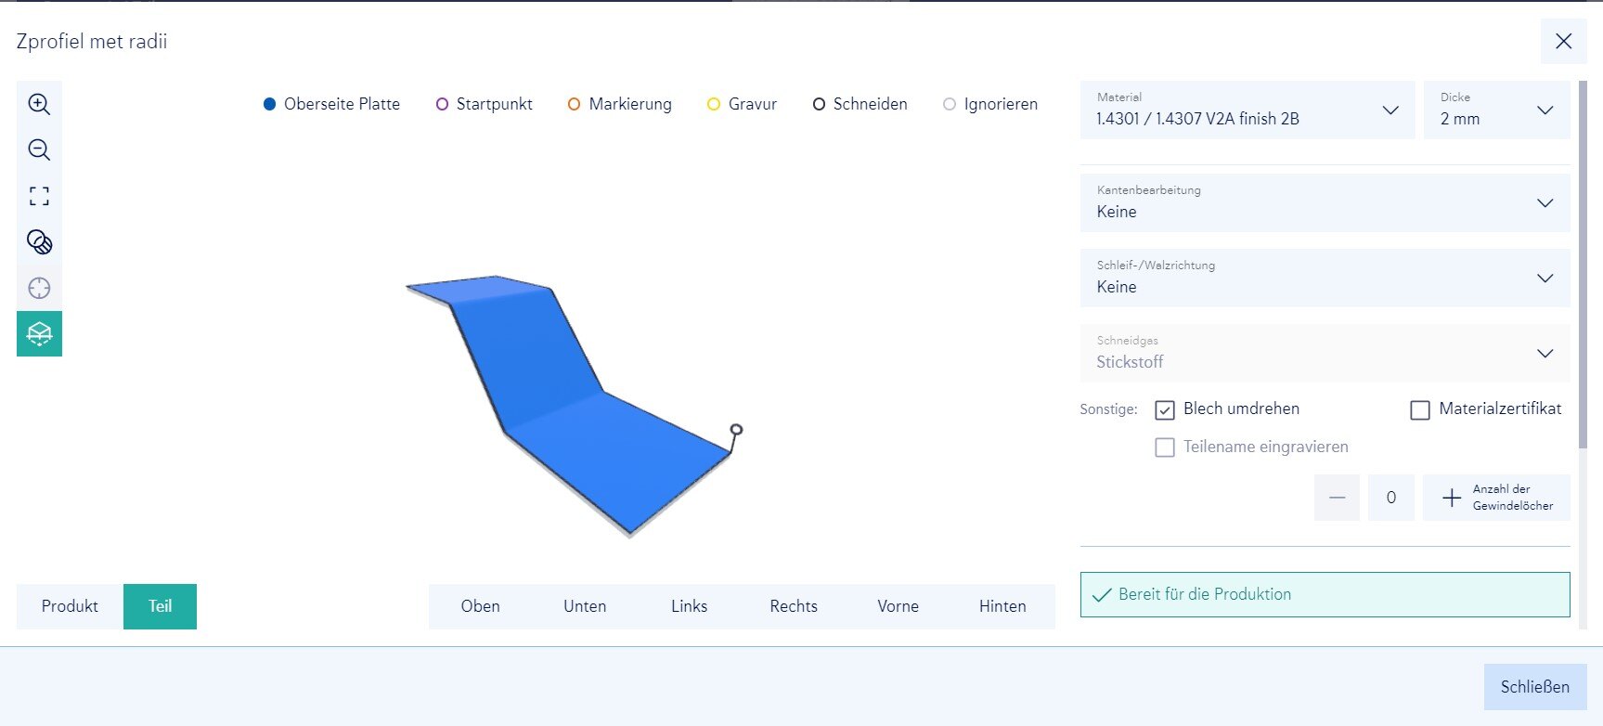Click the zoom in magnifier icon

39,104
